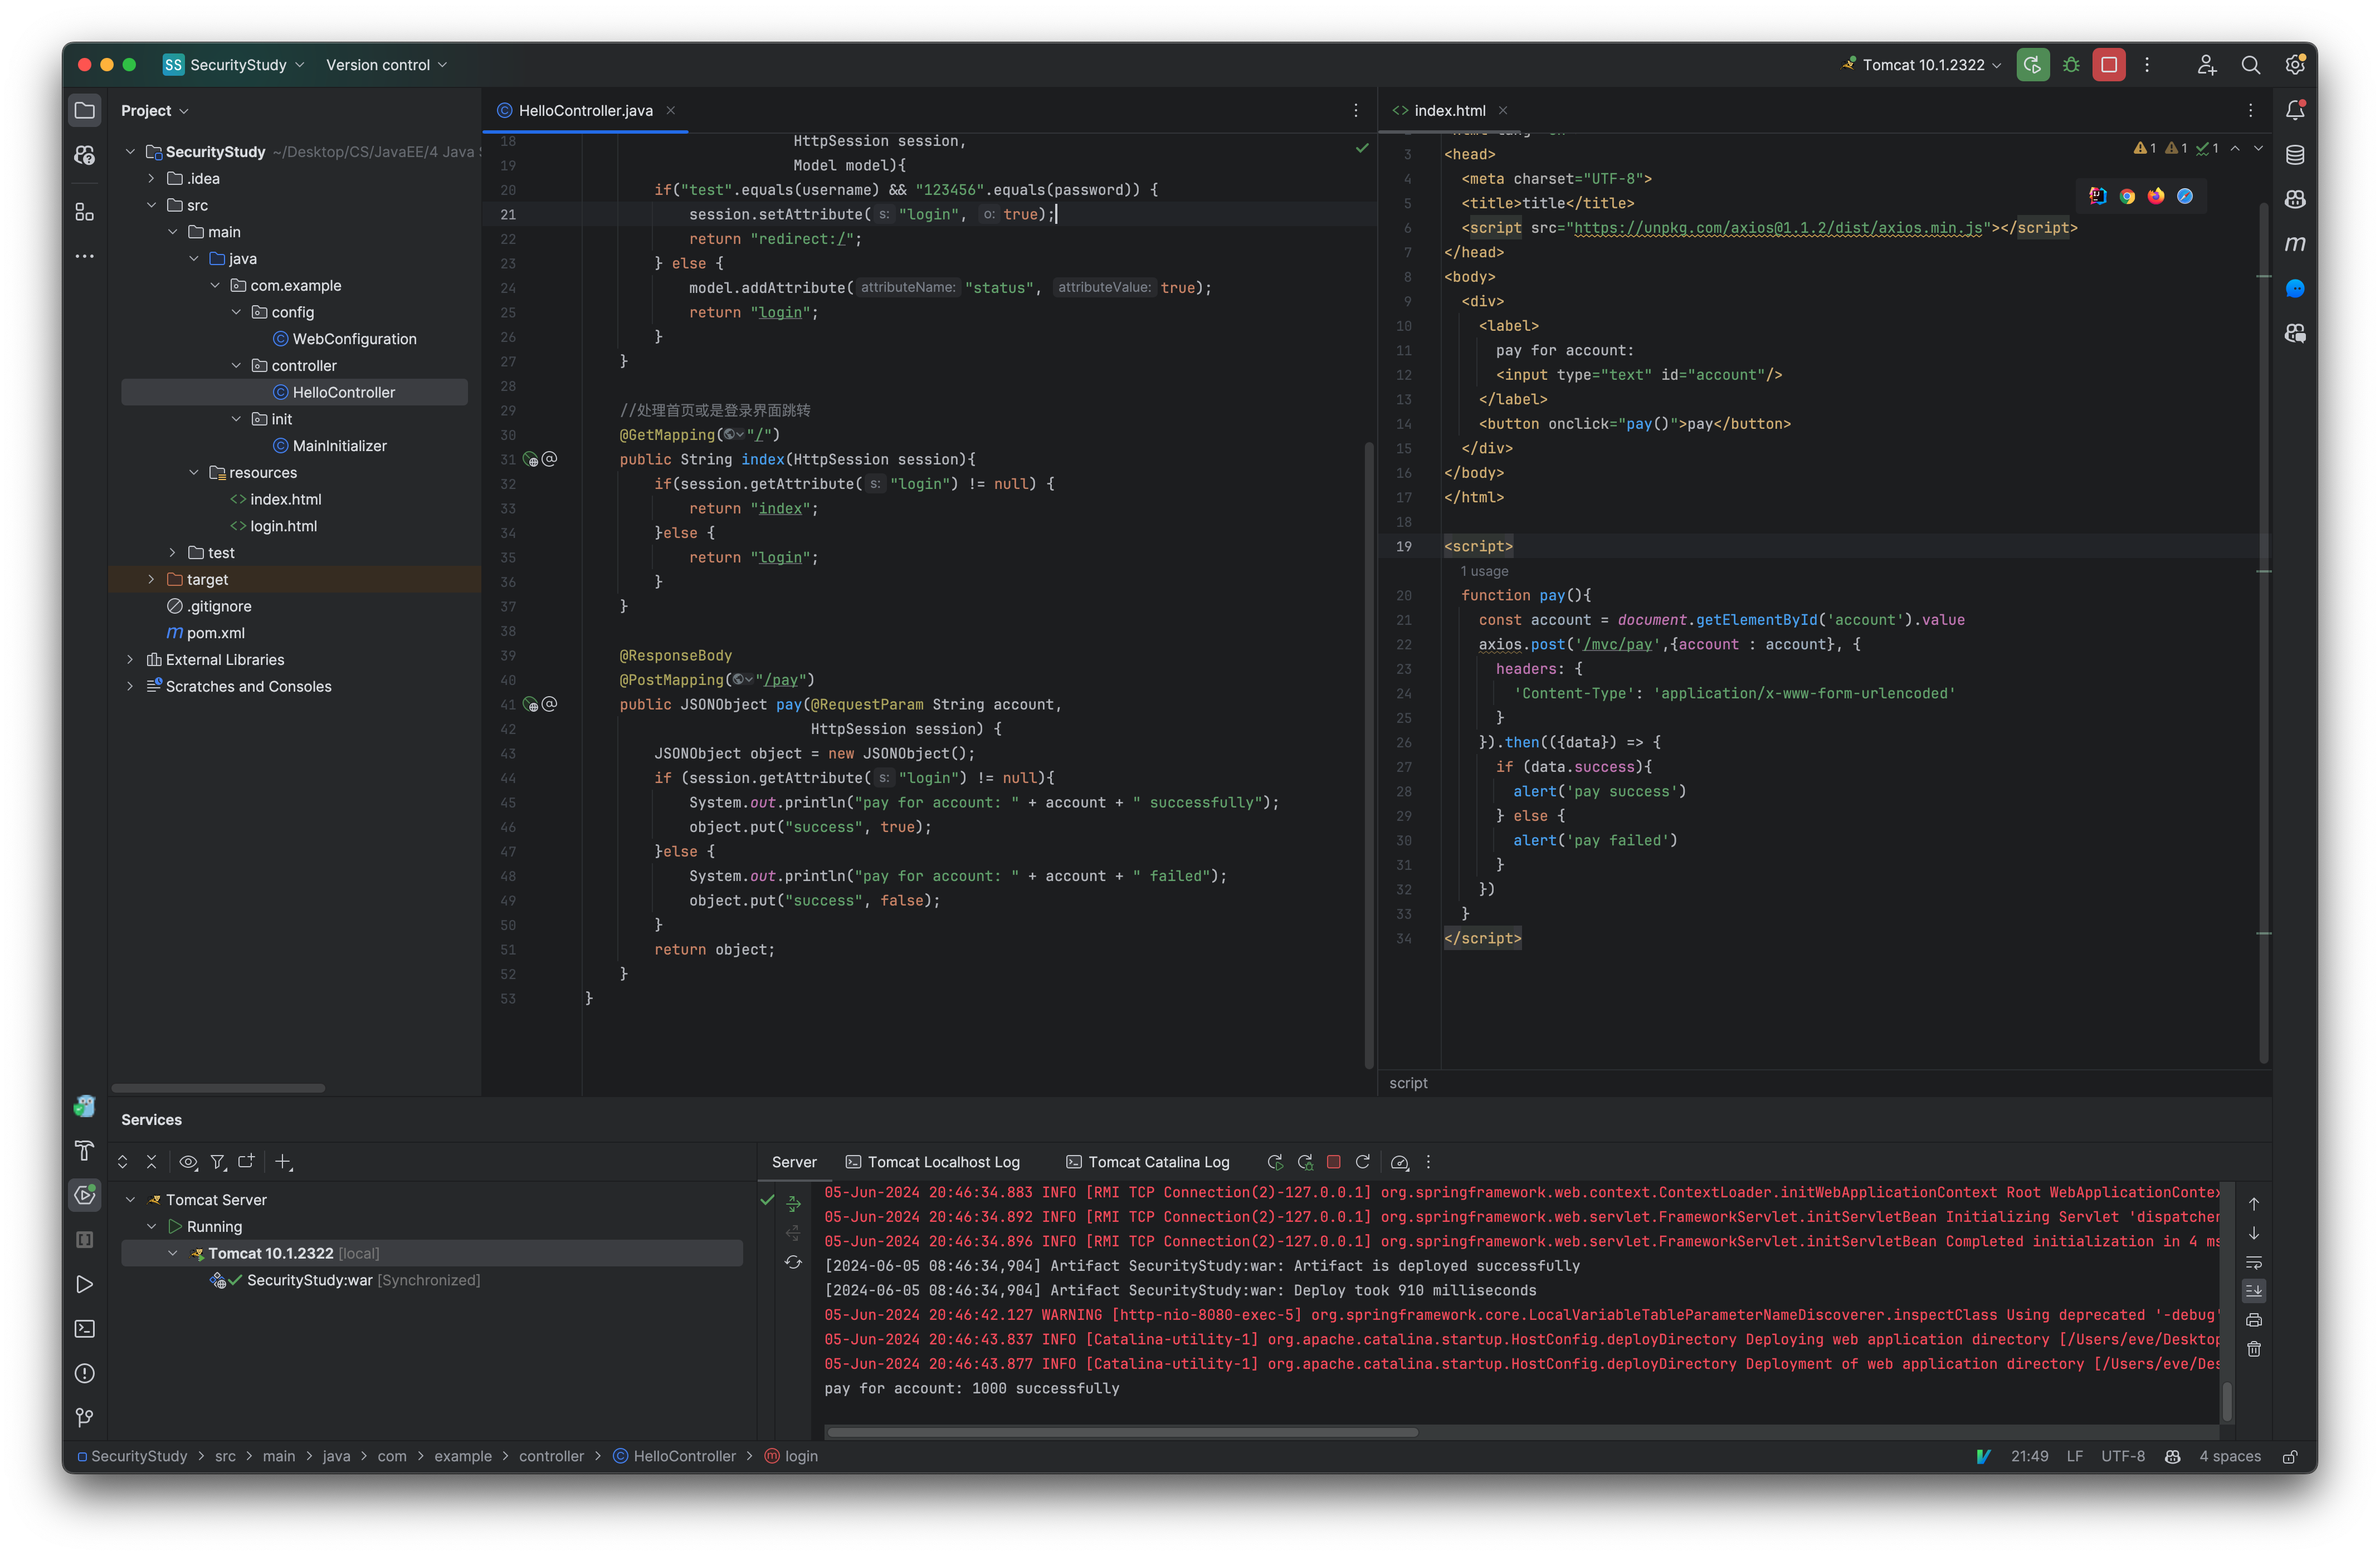Open the Services view options eye
The image size is (2380, 1556).
point(188,1162)
